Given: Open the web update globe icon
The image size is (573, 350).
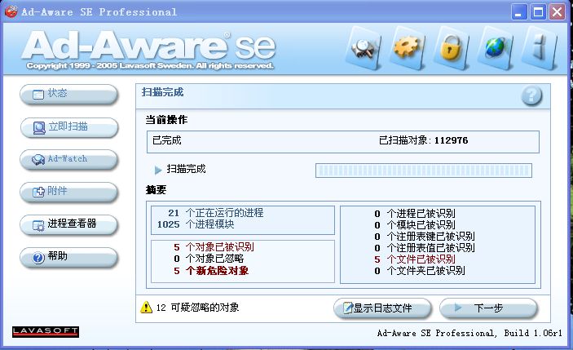Looking at the screenshot, I should coord(495,48).
